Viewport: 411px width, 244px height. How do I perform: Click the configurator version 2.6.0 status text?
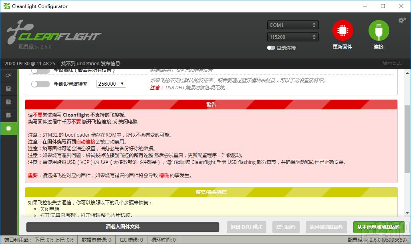click(x=377, y=240)
